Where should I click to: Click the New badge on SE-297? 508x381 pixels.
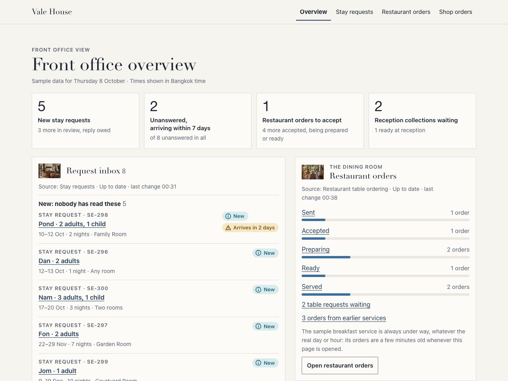(266, 326)
